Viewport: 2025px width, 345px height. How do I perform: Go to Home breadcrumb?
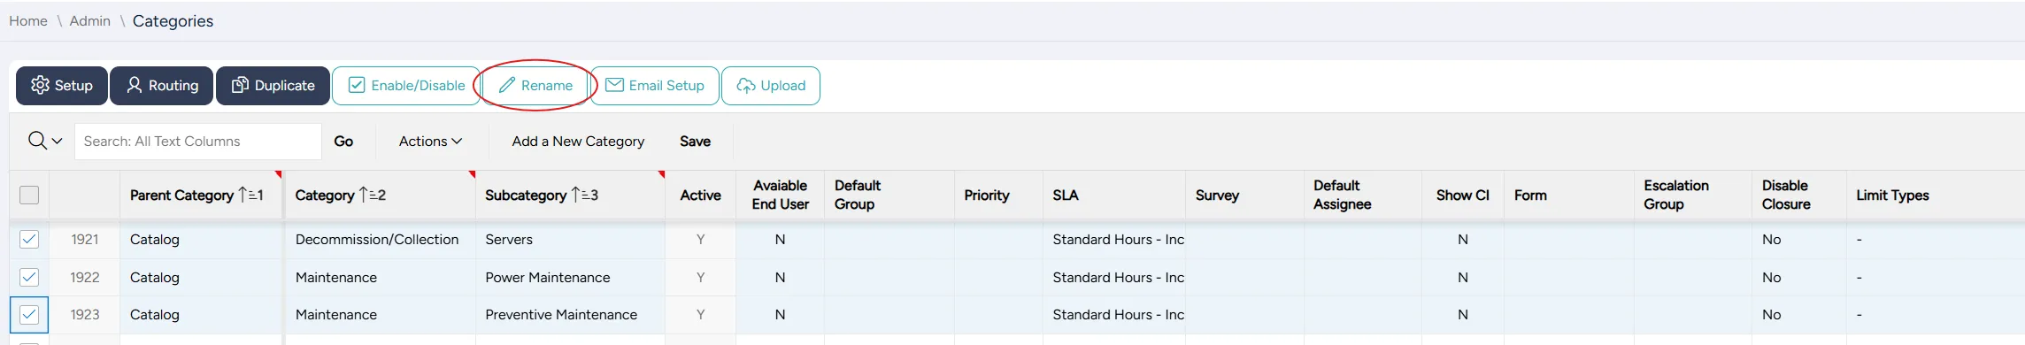tap(28, 21)
